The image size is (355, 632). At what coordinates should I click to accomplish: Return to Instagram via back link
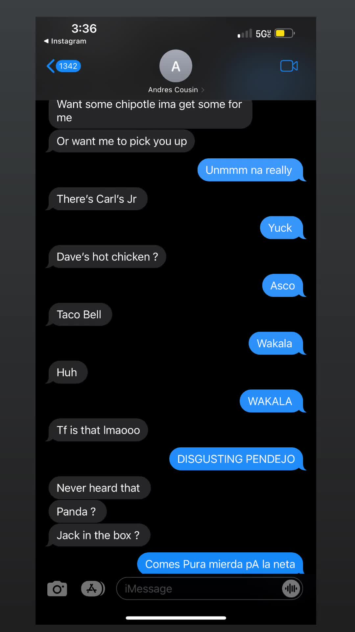click(65, 41)
